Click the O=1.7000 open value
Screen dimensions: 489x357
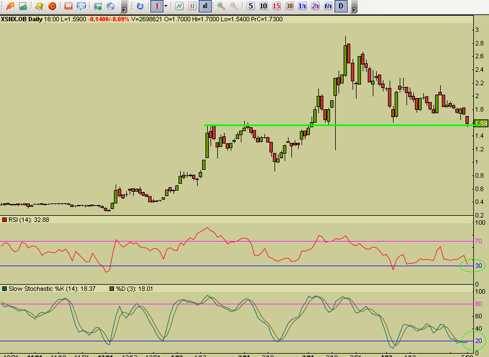tap(177, 19)
